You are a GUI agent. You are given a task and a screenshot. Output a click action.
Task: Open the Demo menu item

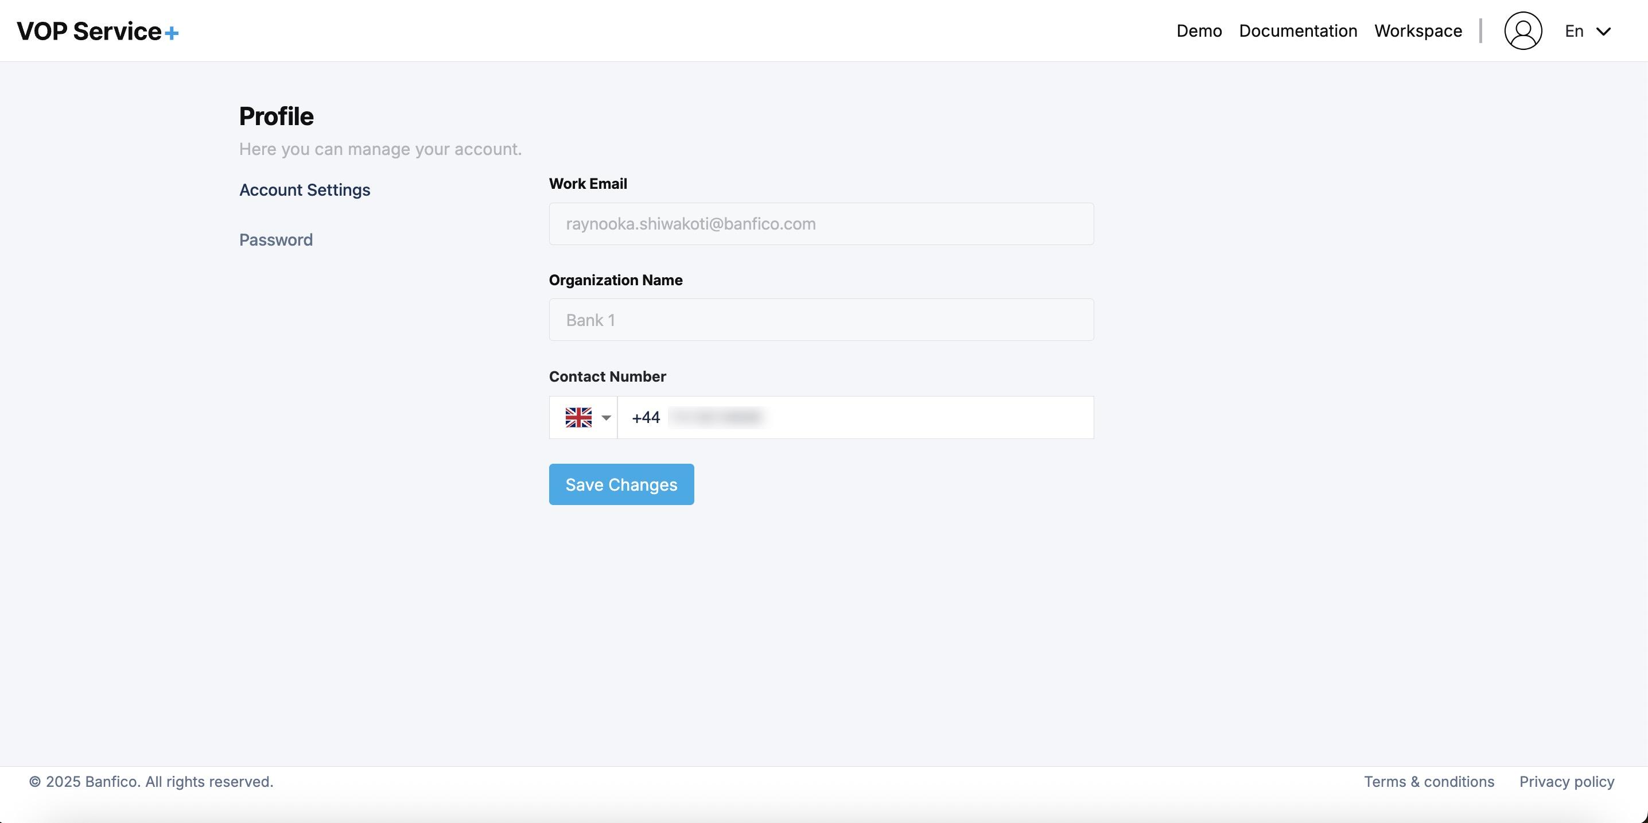point(1199,31)
